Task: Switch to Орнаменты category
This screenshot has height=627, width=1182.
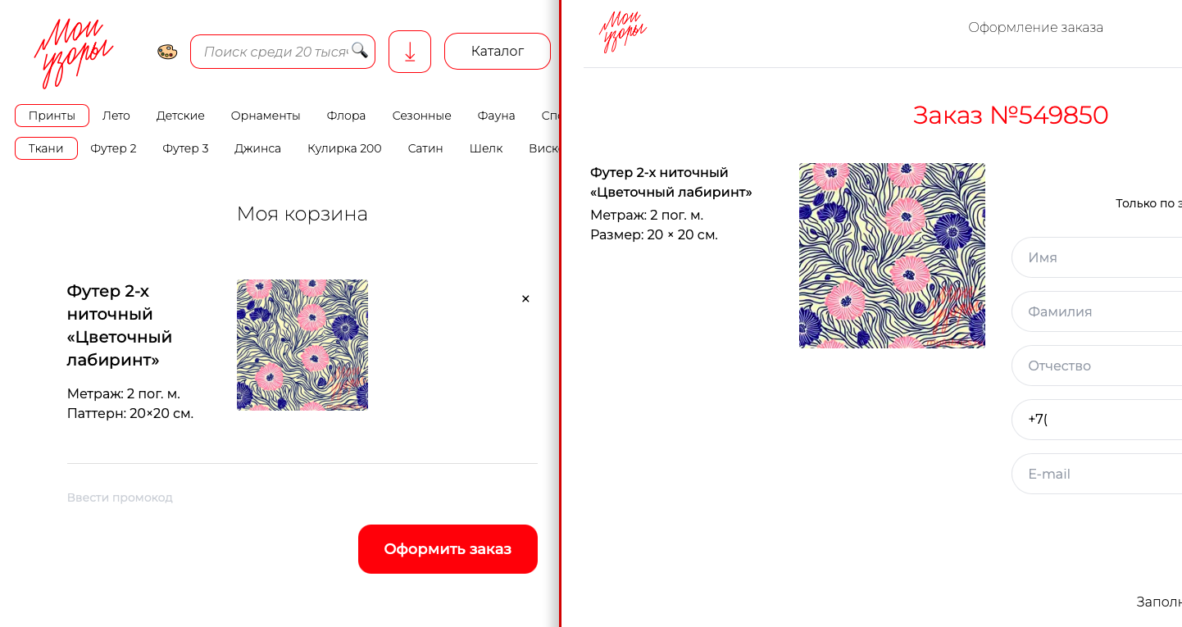Action: 266,116
